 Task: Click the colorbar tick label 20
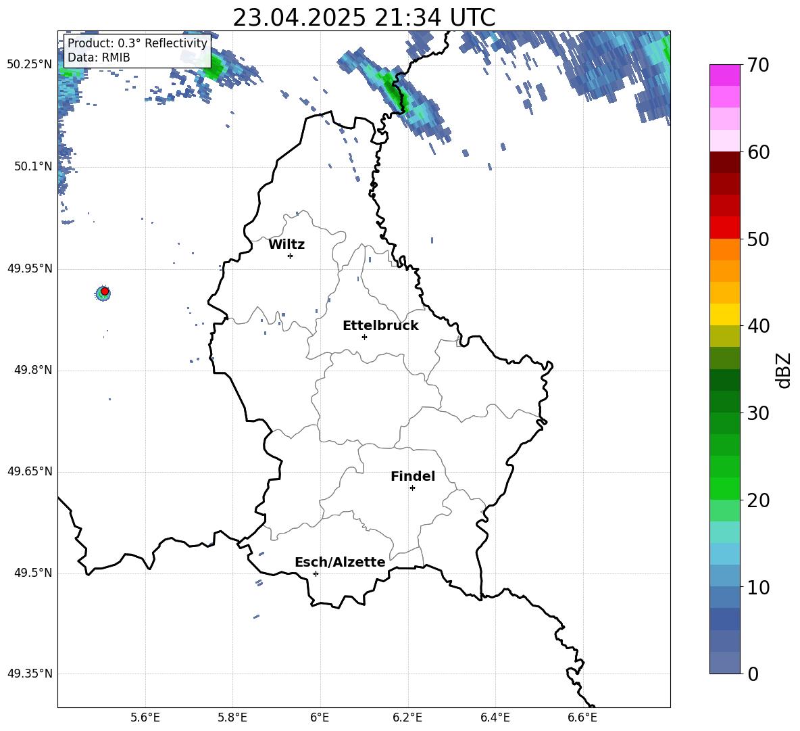[757, 500]
